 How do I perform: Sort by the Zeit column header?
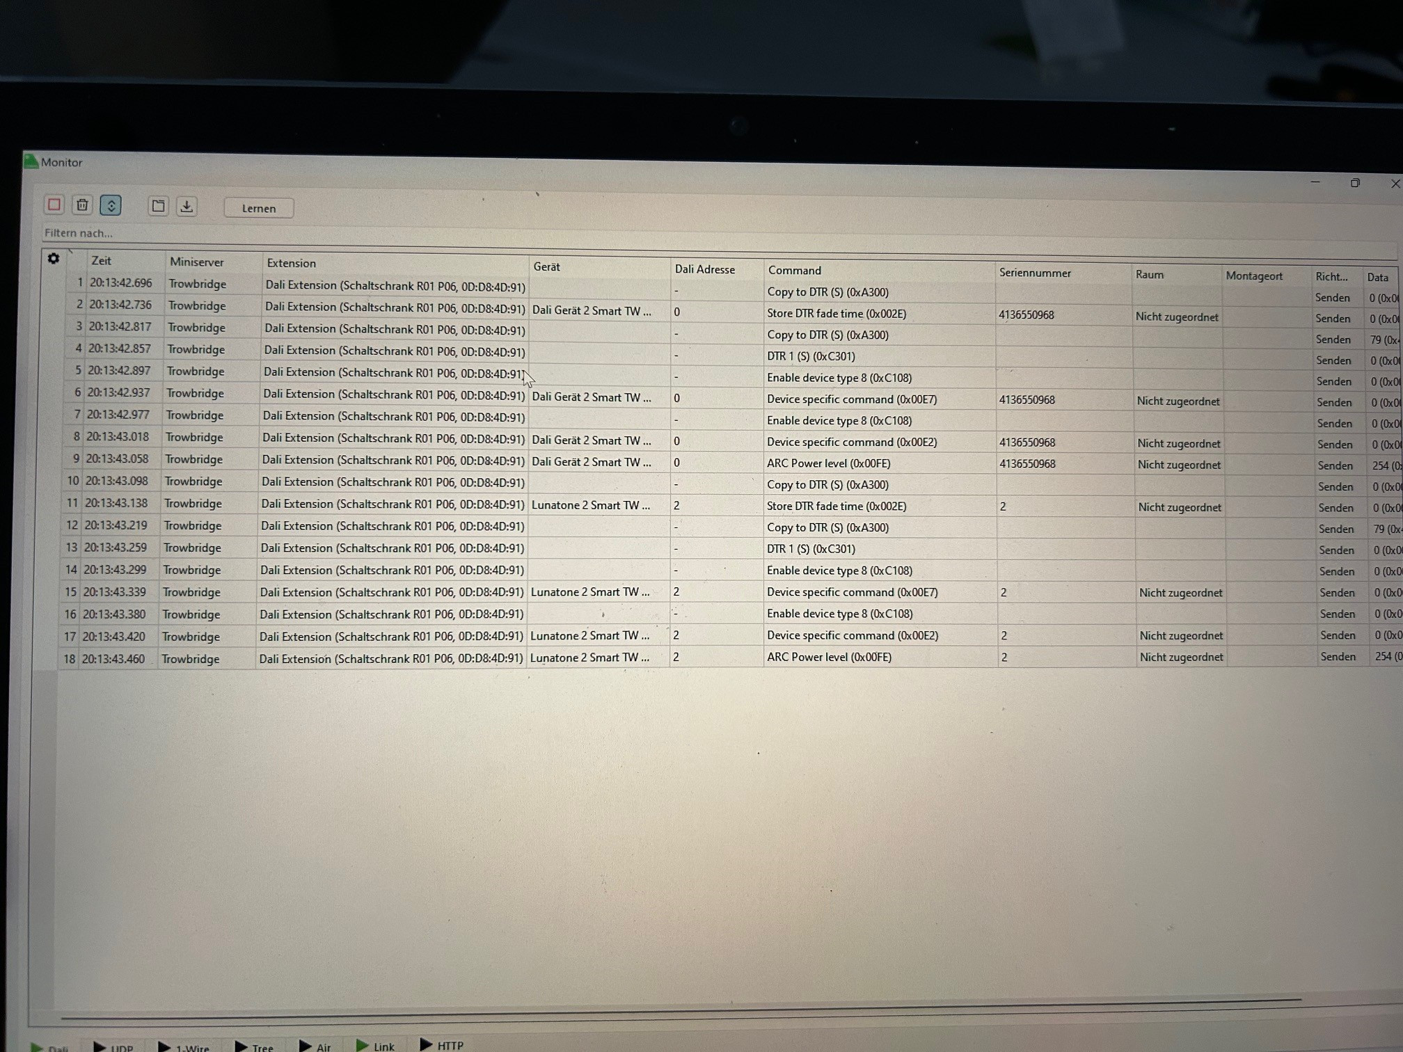click(102, 261)
